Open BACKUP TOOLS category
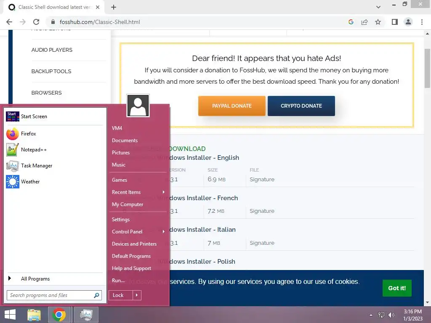The image size is (431, 323). coord(51,71)
